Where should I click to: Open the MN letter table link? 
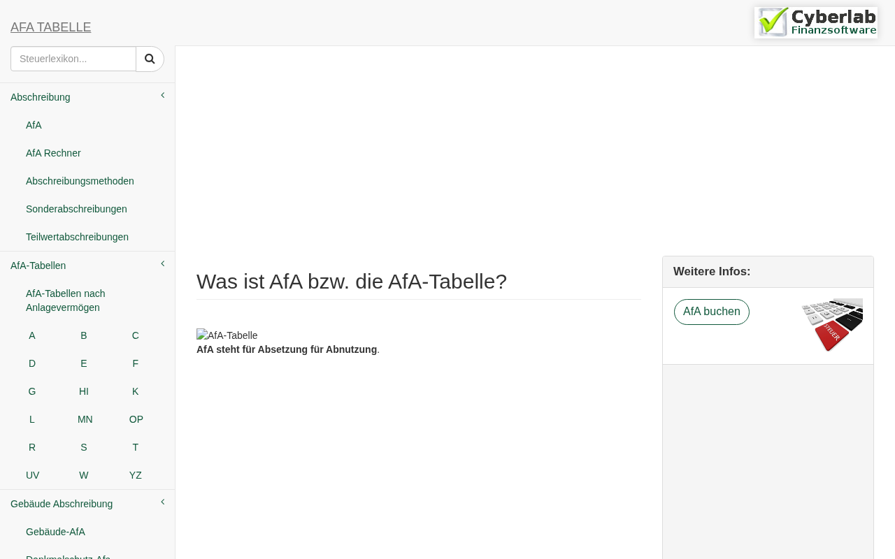(85, 419)
